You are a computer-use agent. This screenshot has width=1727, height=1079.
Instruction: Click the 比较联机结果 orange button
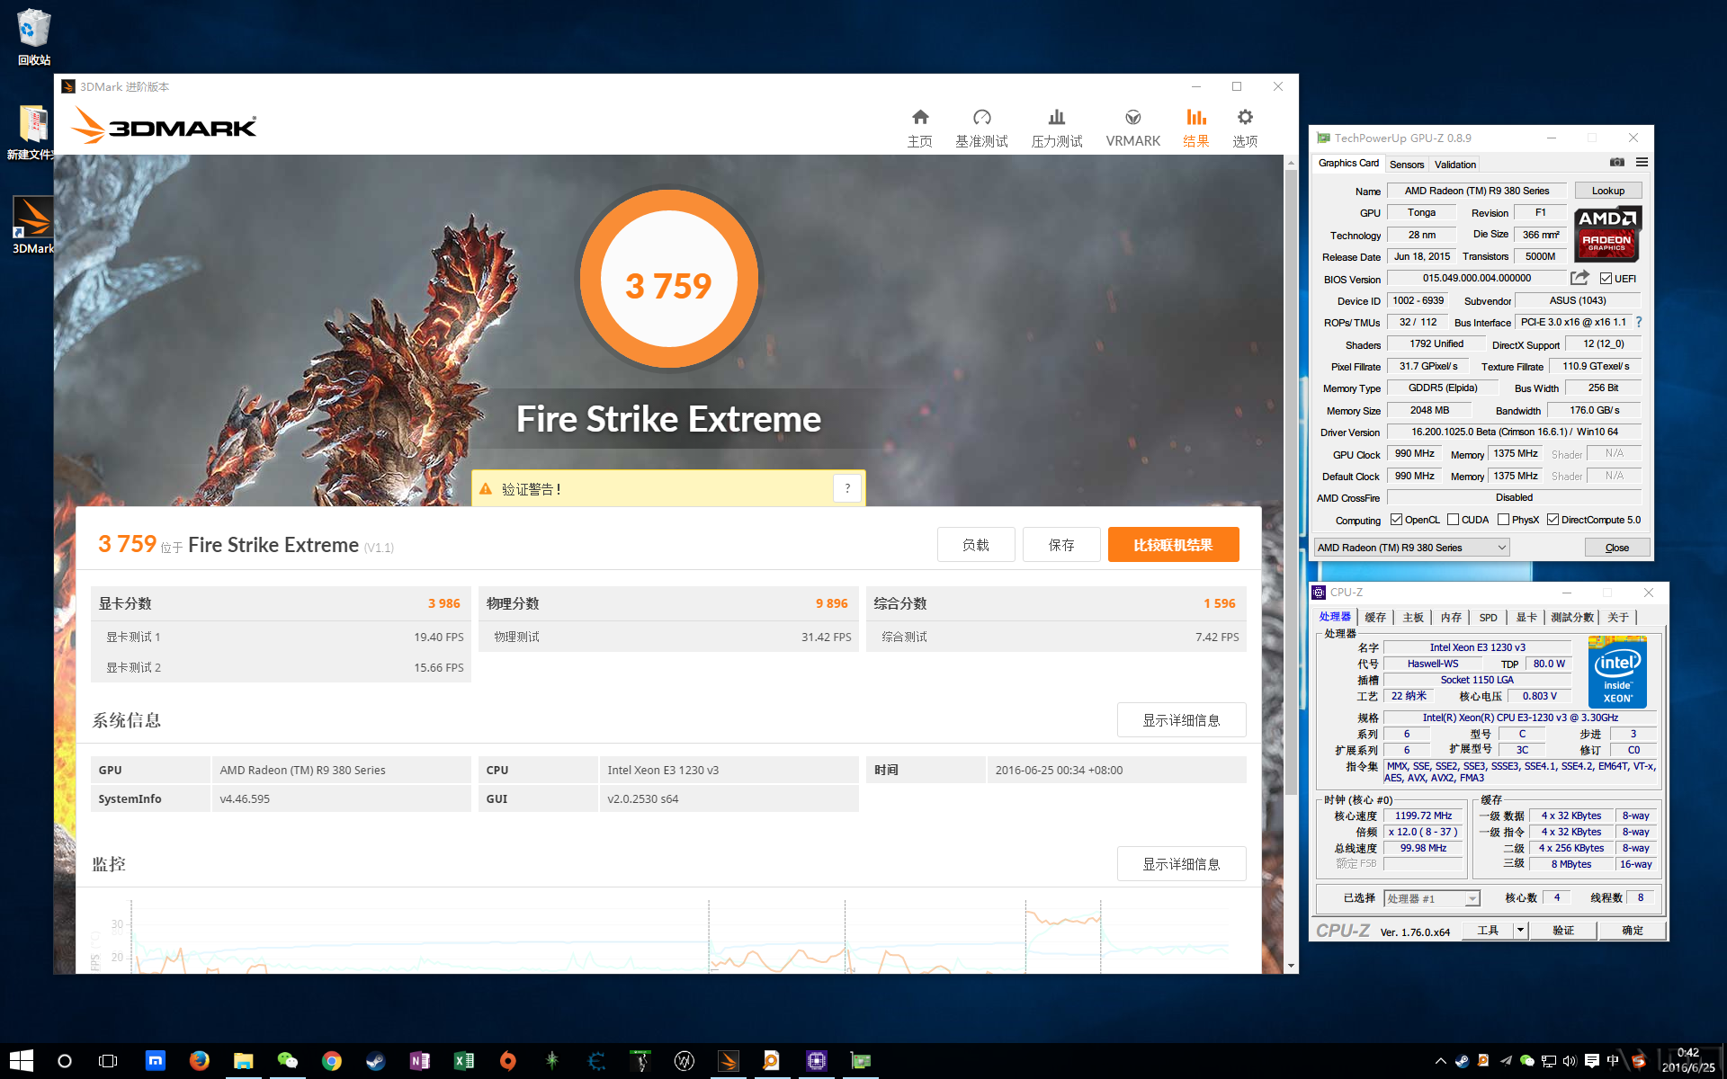click(x=1173, y=545)
